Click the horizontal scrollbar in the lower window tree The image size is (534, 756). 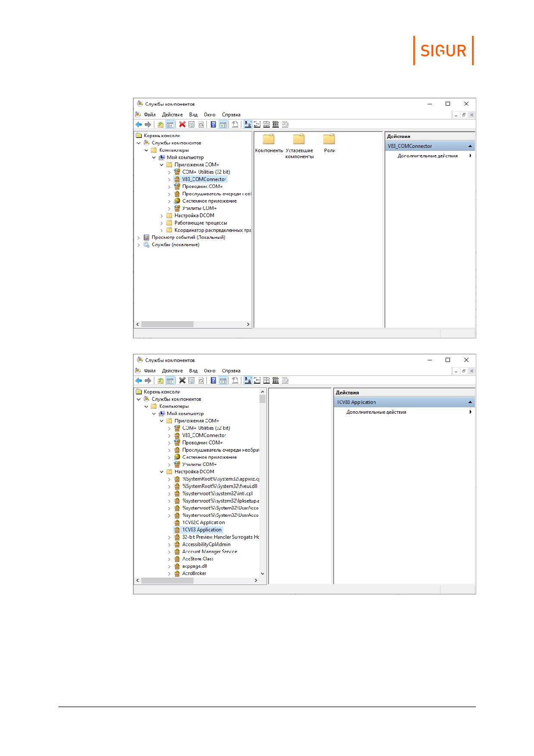(167, 581)
